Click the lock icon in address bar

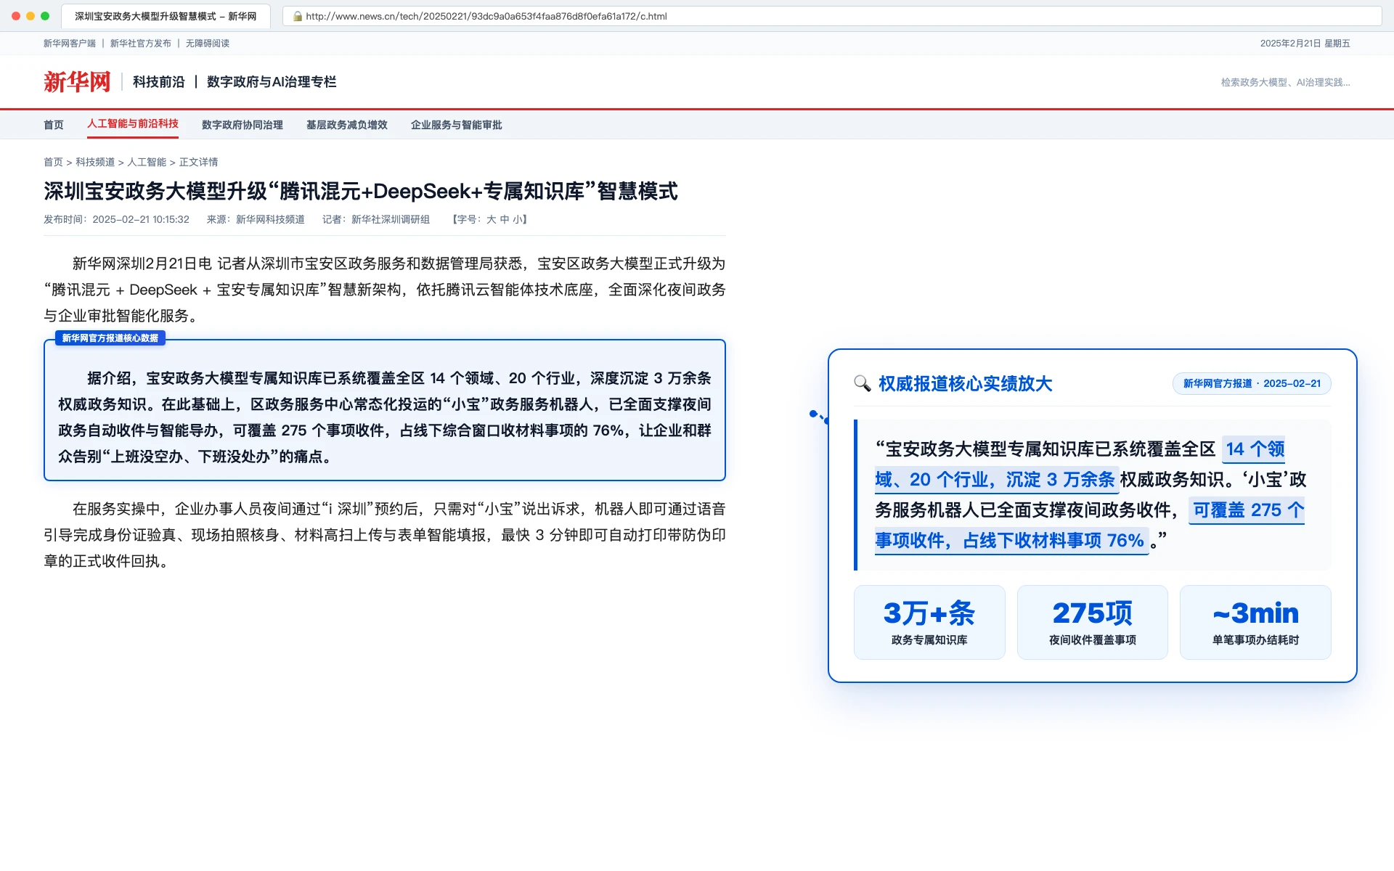(x=298, y=16)
